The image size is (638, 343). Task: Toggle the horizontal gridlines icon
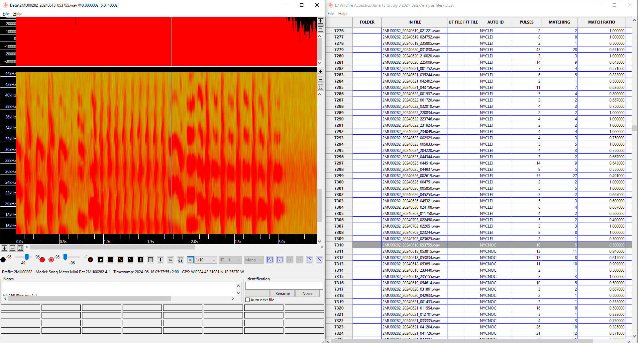tap(151, 260)
